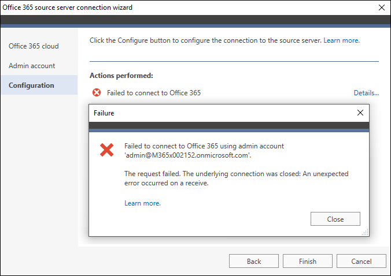The image size is (391, 276).
Task: Dismiss the error with the Close button
Action: [x=335, y=219]
